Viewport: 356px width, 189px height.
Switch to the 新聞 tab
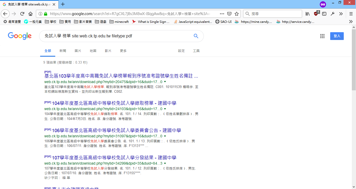(63, 51)
